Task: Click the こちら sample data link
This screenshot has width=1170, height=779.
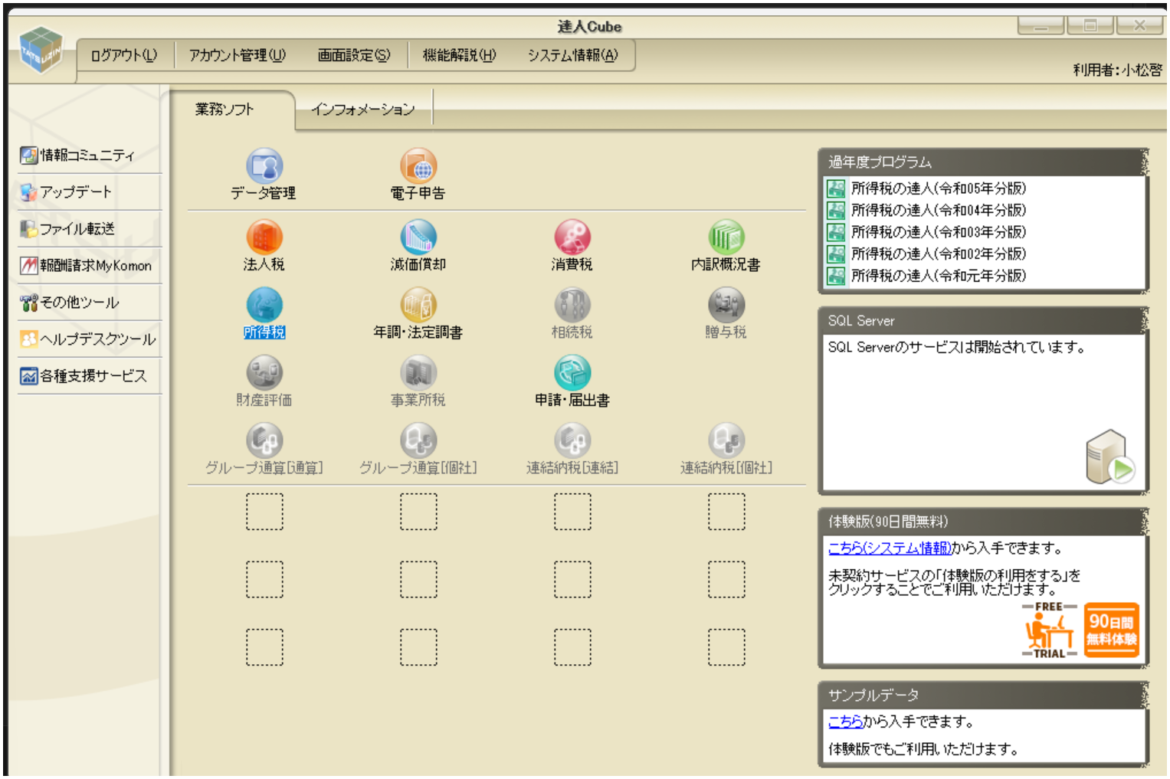Action: coord(845,722)
